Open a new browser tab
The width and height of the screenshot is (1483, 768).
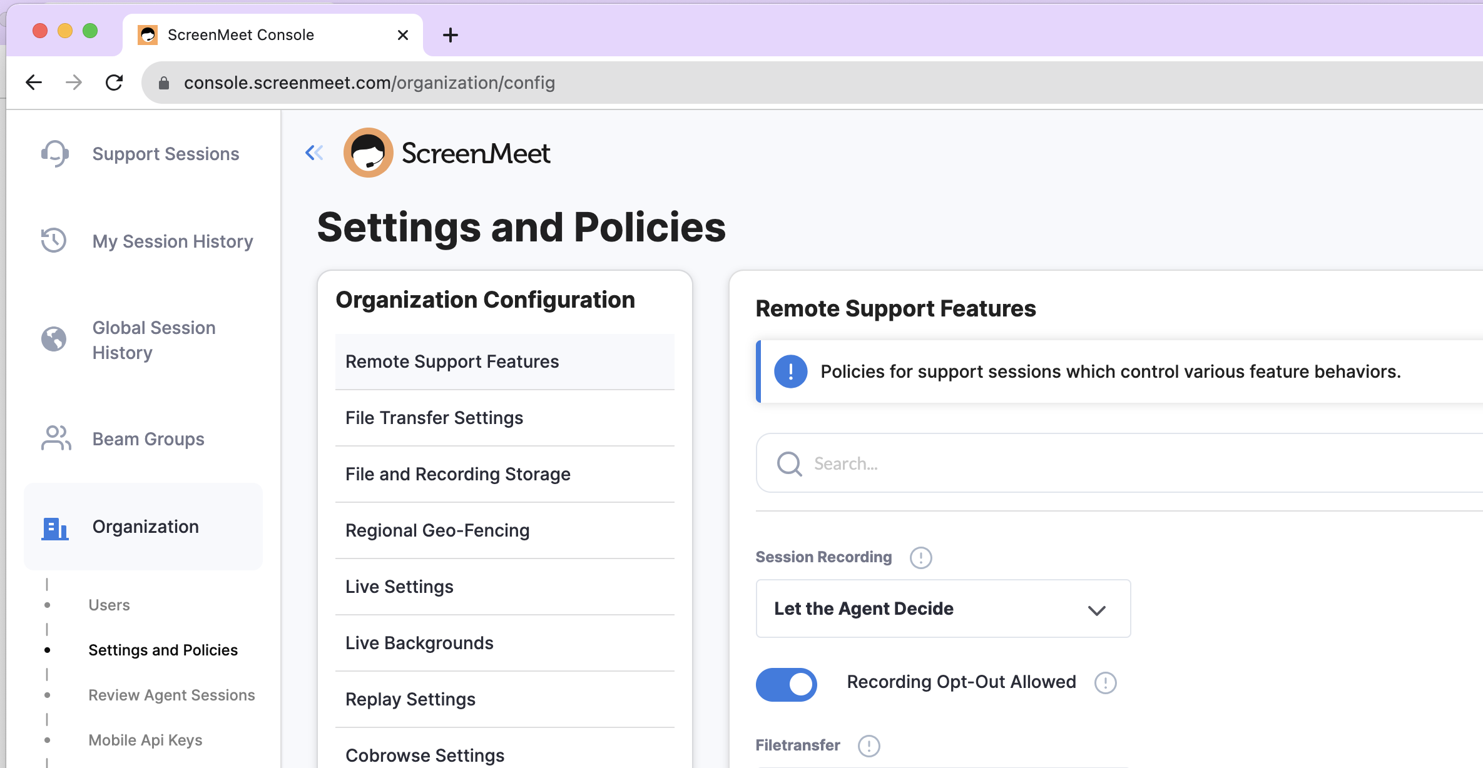451,35
